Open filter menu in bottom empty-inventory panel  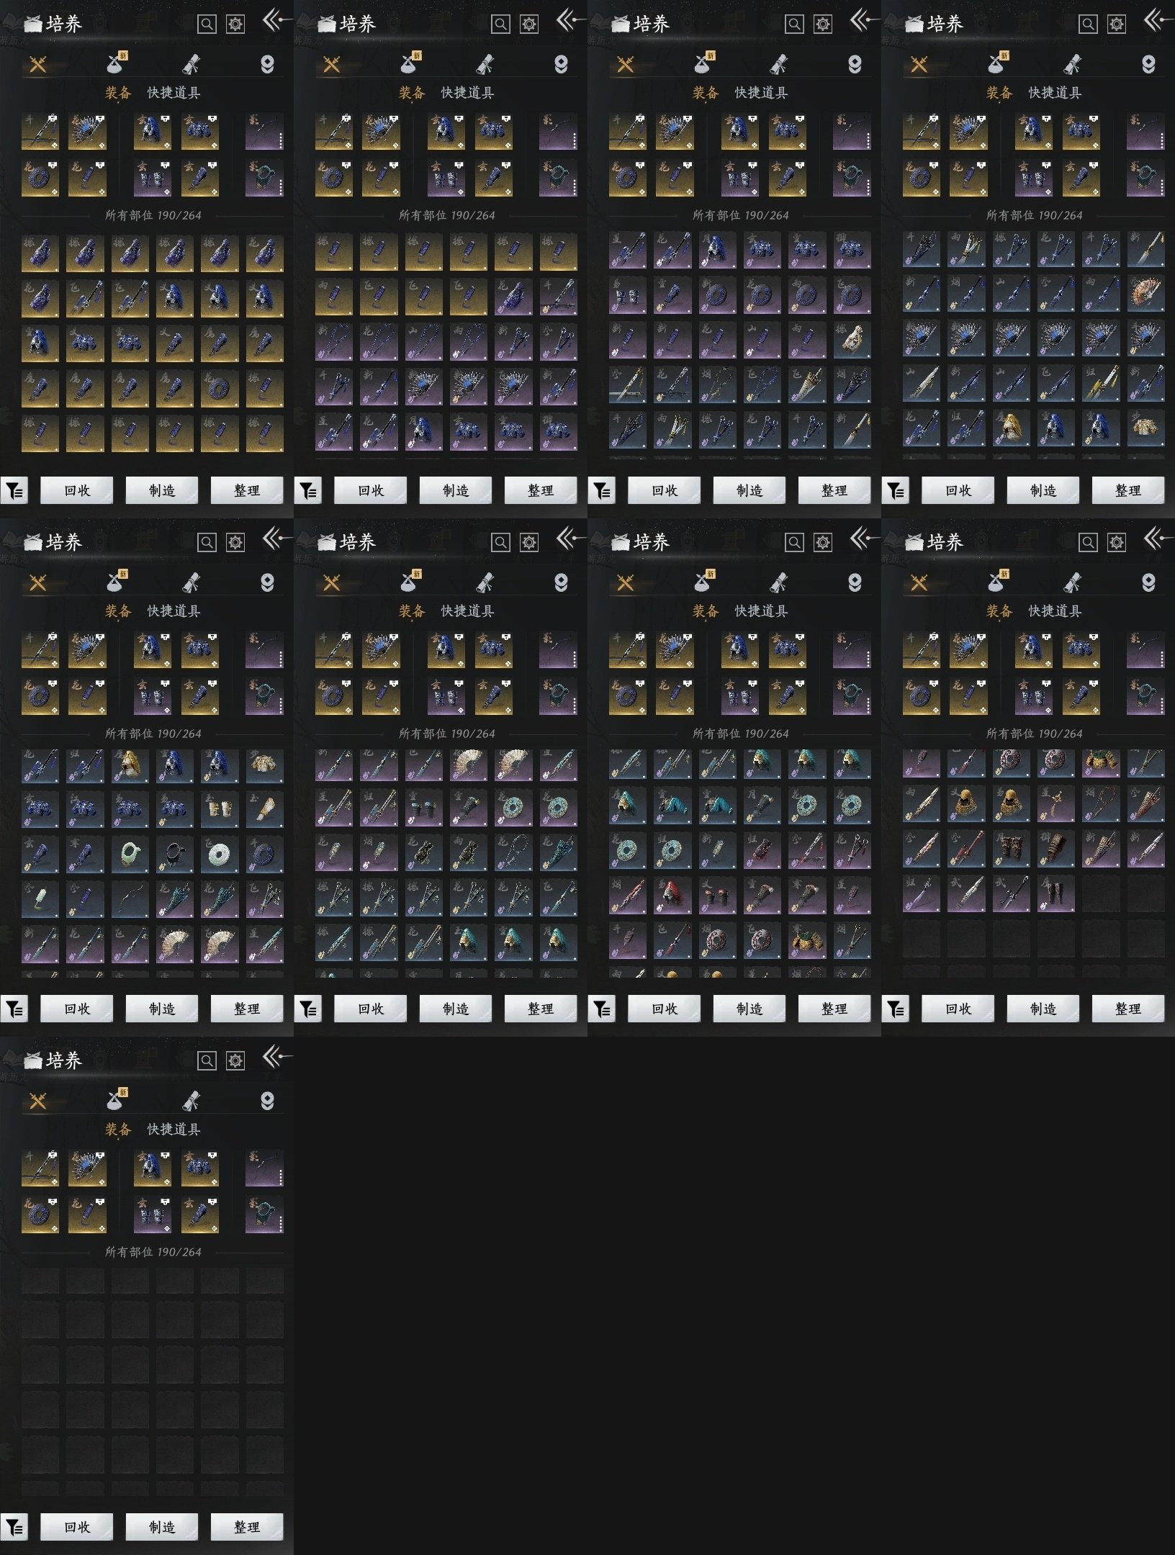point(14,1527)
